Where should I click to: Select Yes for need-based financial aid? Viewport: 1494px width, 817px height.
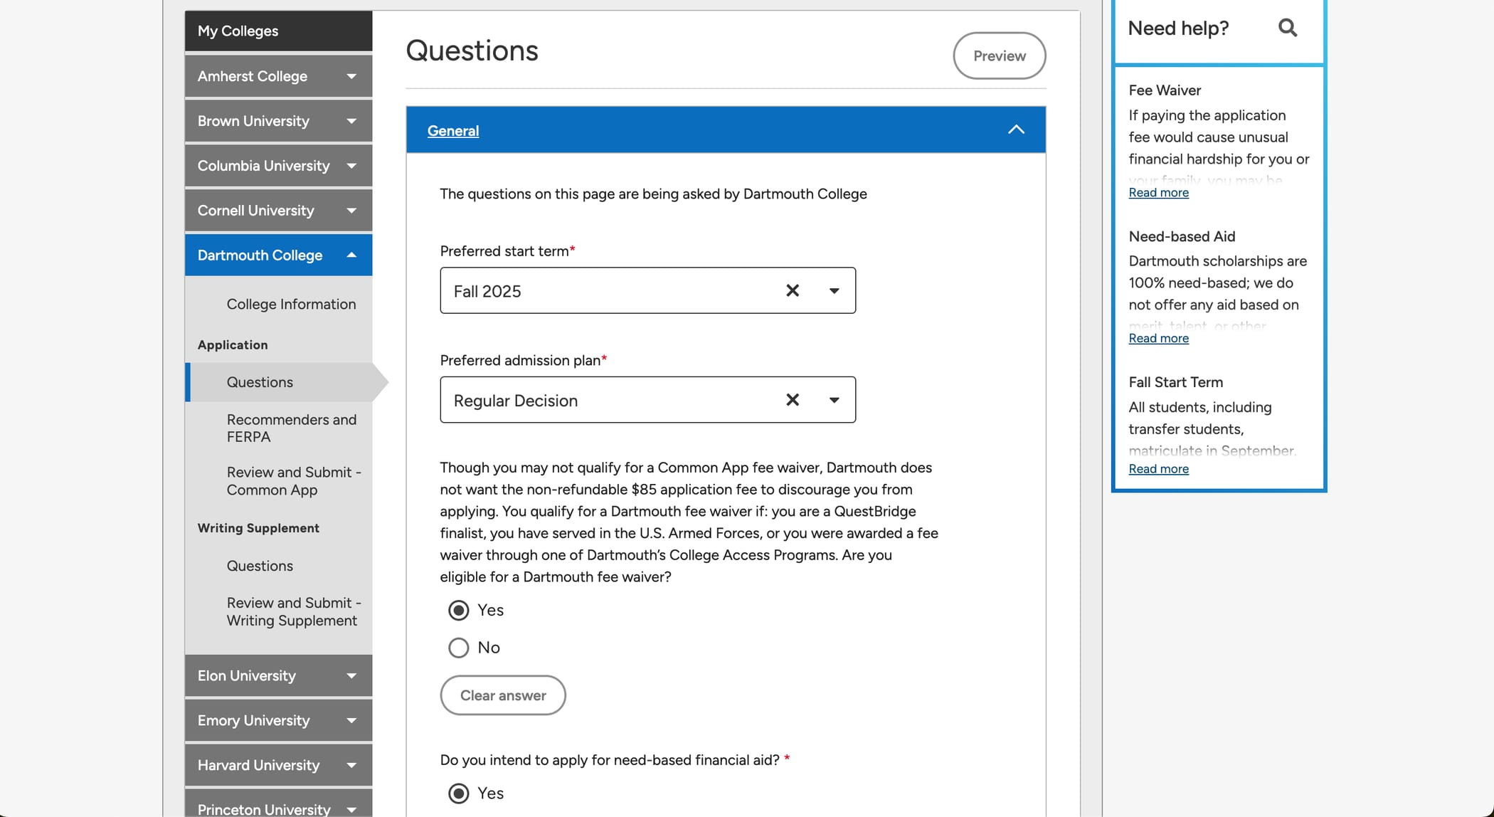459,793
